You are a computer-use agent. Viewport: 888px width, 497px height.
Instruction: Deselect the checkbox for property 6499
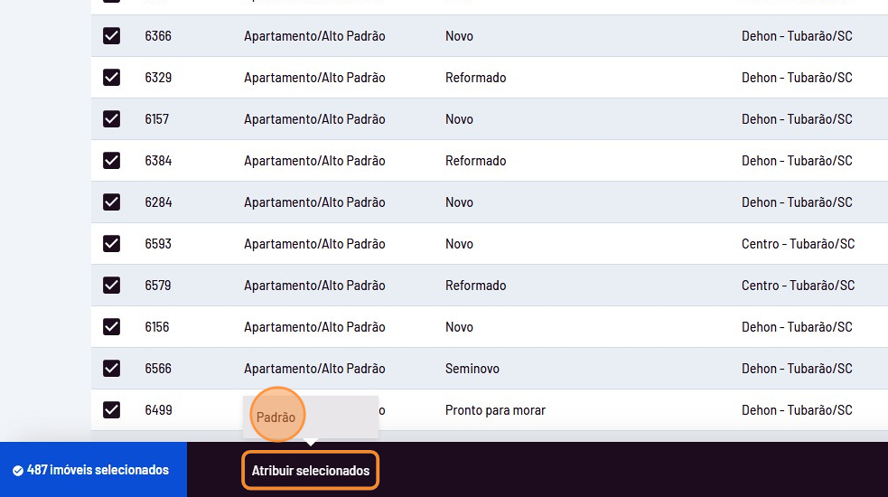(x=111, y=410)
